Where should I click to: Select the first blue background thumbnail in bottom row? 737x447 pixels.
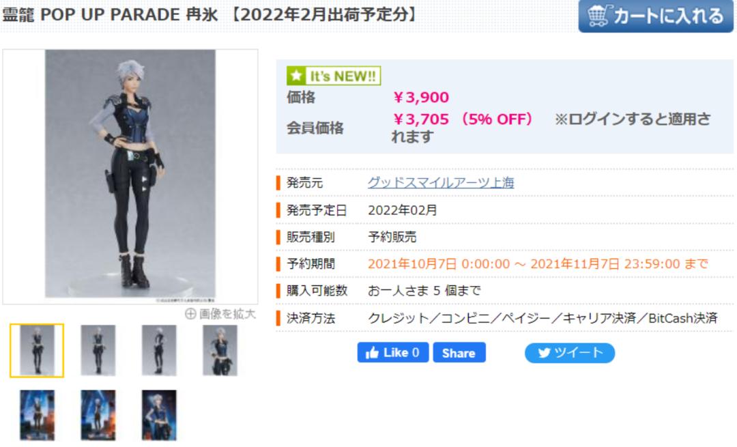[37, 415]
